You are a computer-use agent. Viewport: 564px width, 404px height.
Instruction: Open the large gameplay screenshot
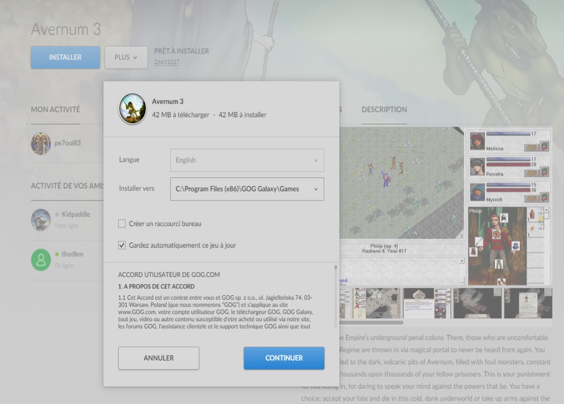[x=445, y=205]
